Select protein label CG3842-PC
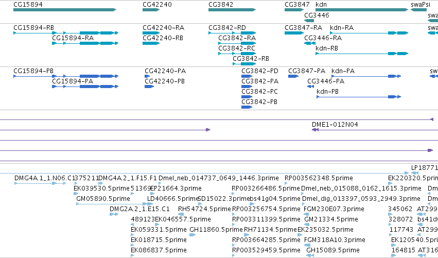Viewport: 438px width, 258px height. click(x=259, y=92)
